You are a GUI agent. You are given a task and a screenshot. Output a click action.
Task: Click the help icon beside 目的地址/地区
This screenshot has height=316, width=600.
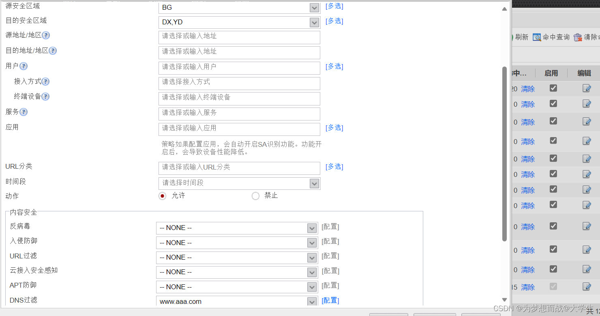(x=53, y=51)
